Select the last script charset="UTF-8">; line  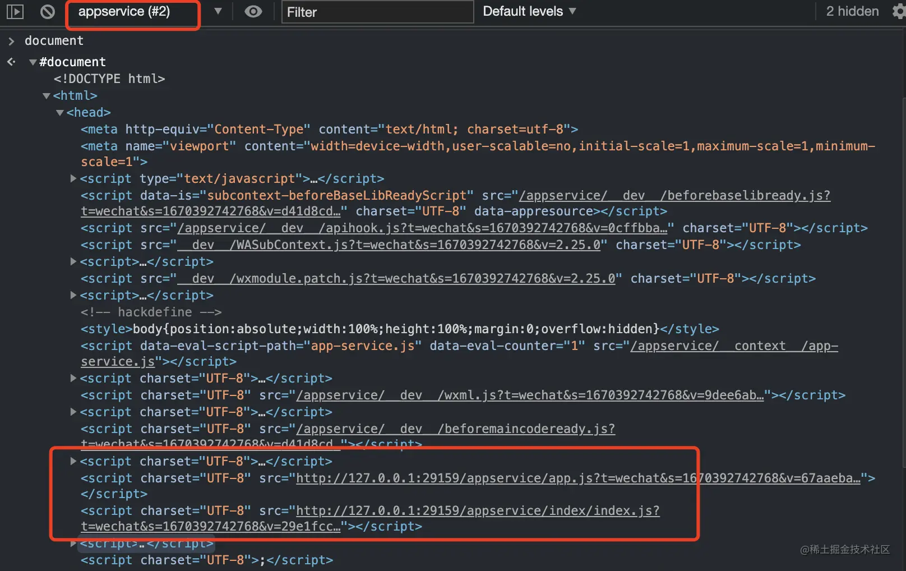207,560
